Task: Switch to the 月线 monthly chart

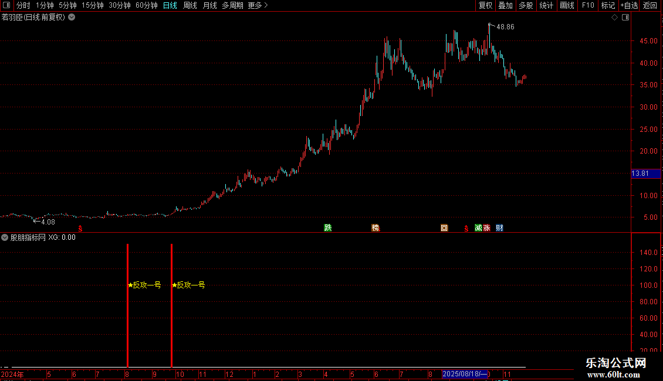Action: click(x=209, y=5)
